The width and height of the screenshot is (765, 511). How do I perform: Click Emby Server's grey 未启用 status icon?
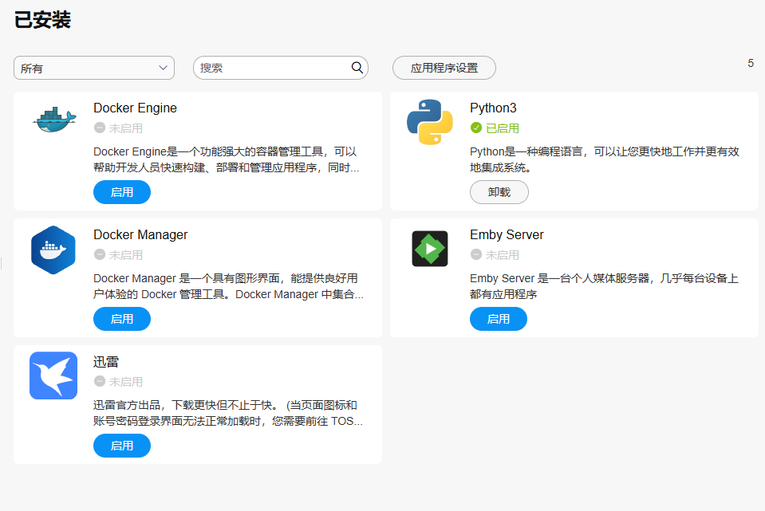[x=476, y=254]
